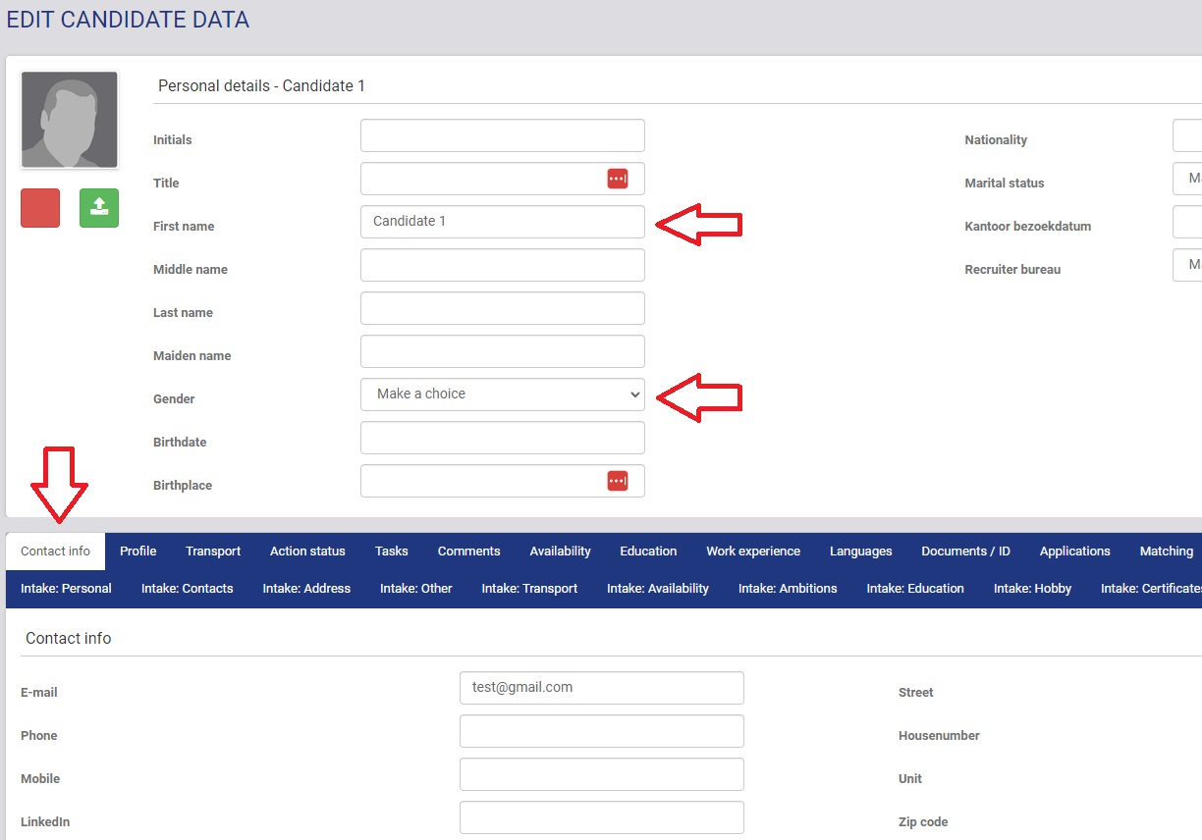Click the red dots icon in Title field
The image size is (1202, 840).
click(x=617, y=179)
